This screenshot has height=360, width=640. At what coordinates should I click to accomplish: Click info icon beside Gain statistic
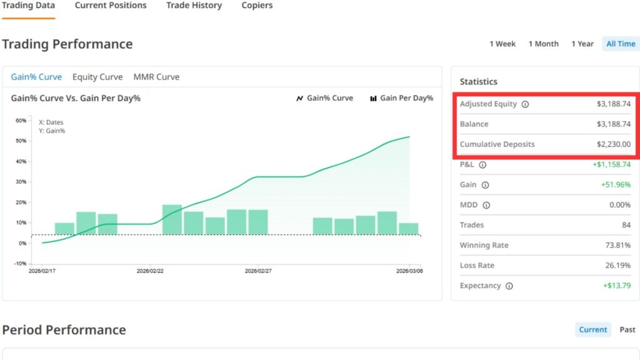point(486,185)
